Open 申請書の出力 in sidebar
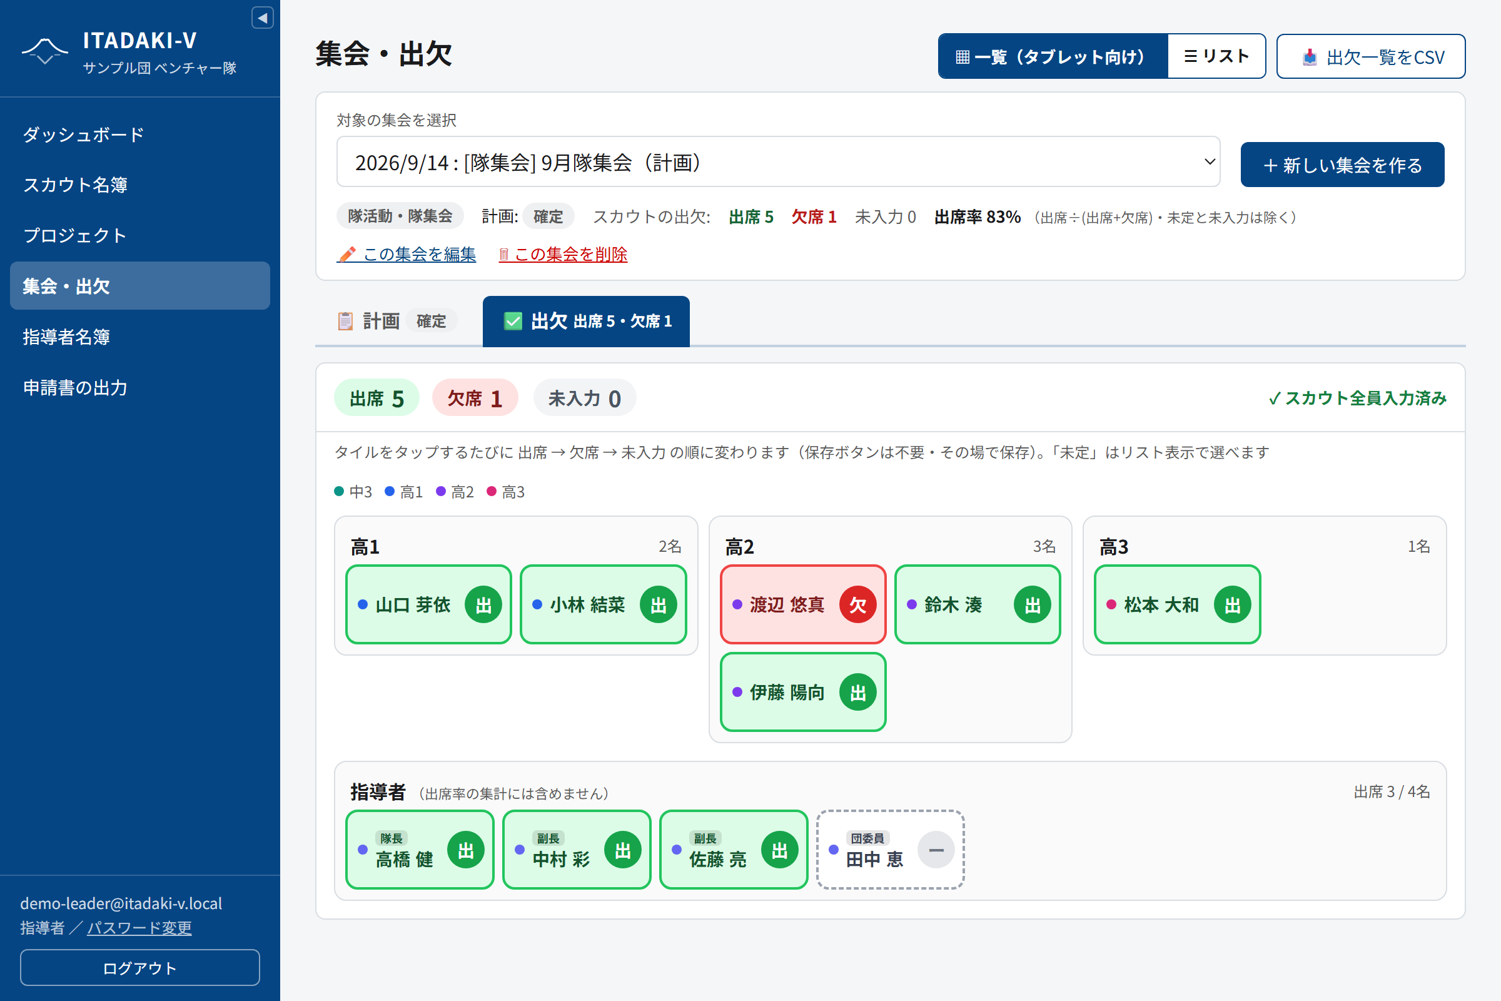This screenshot has height=1001, width=1501. click(x=139, y=387)
